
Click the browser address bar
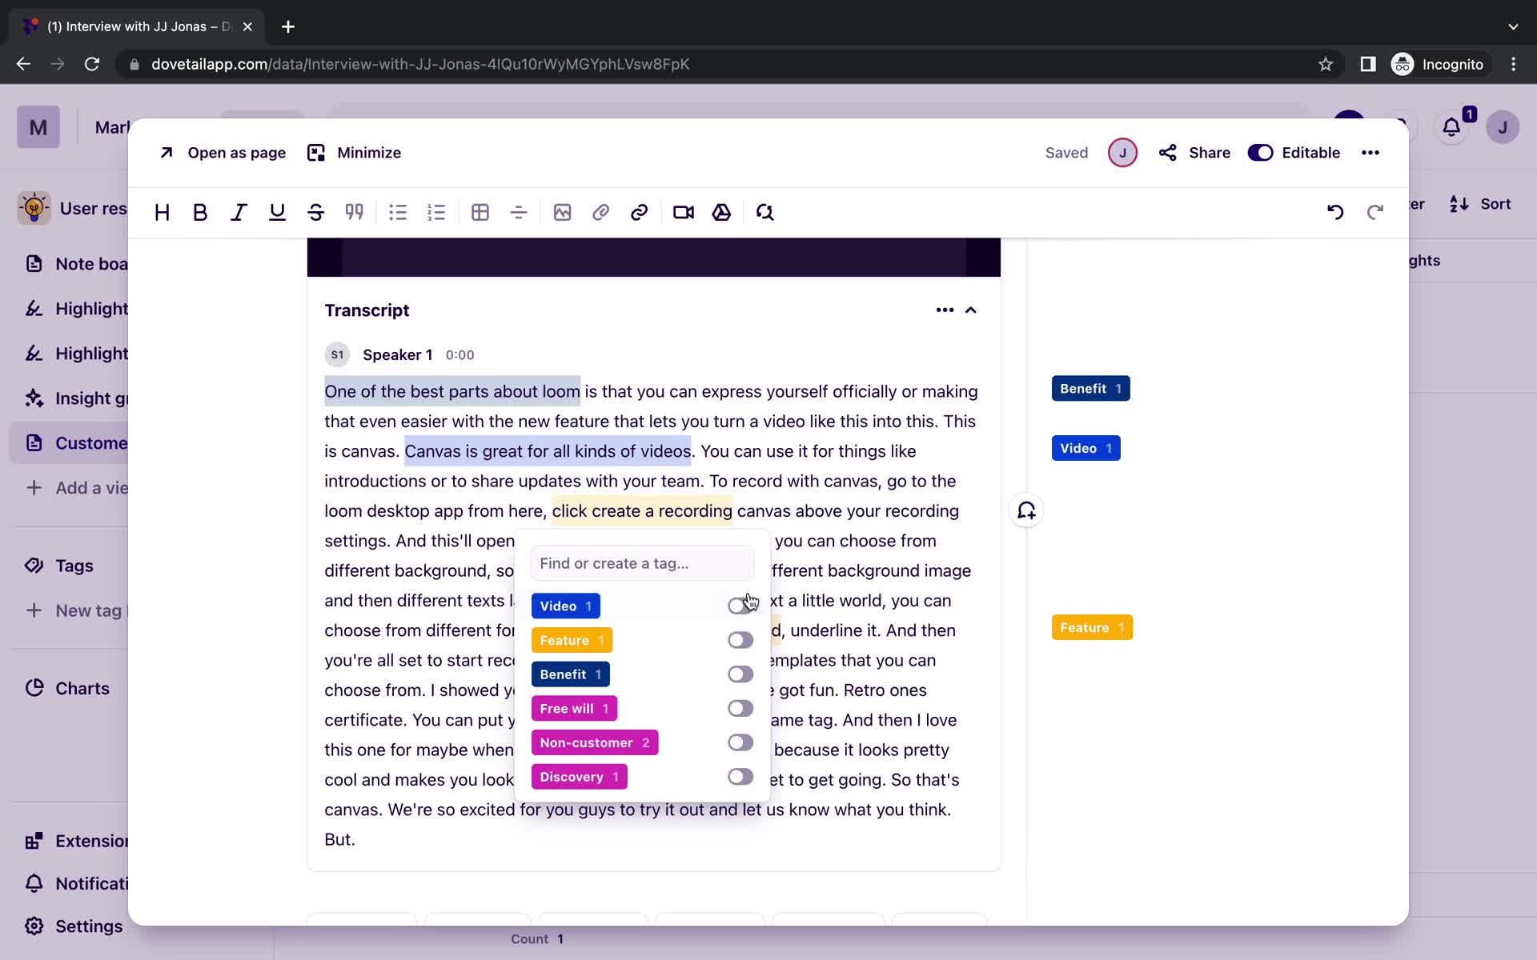point(720,64)
